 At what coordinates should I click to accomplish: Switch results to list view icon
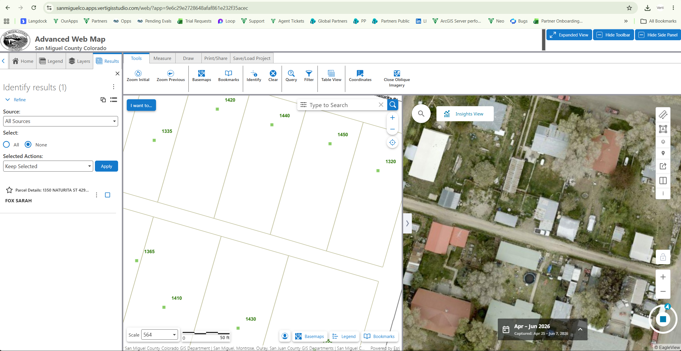coord(114,100)
